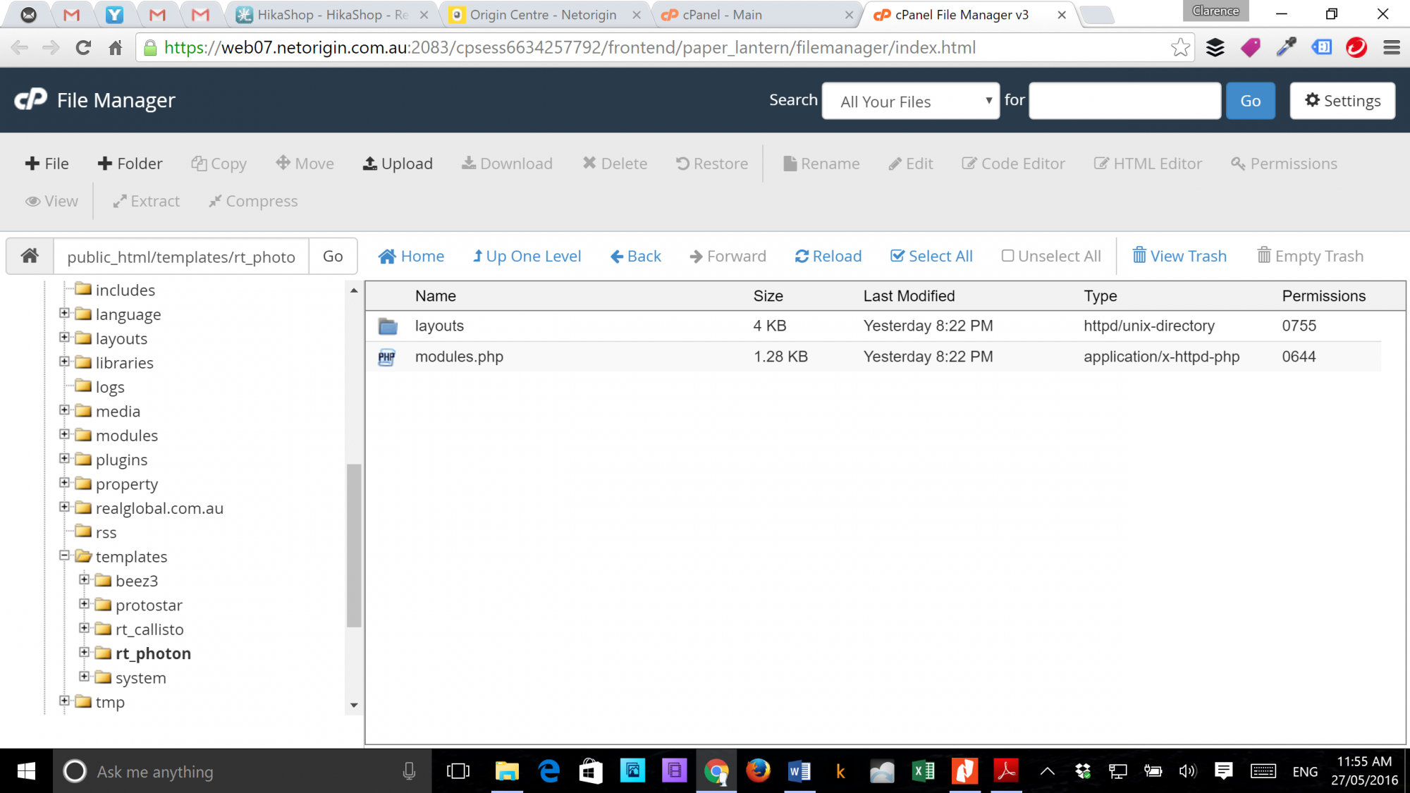Switch to the cPanel - Main tab
Screen dimensions: 1410x793
coord(721,15)
